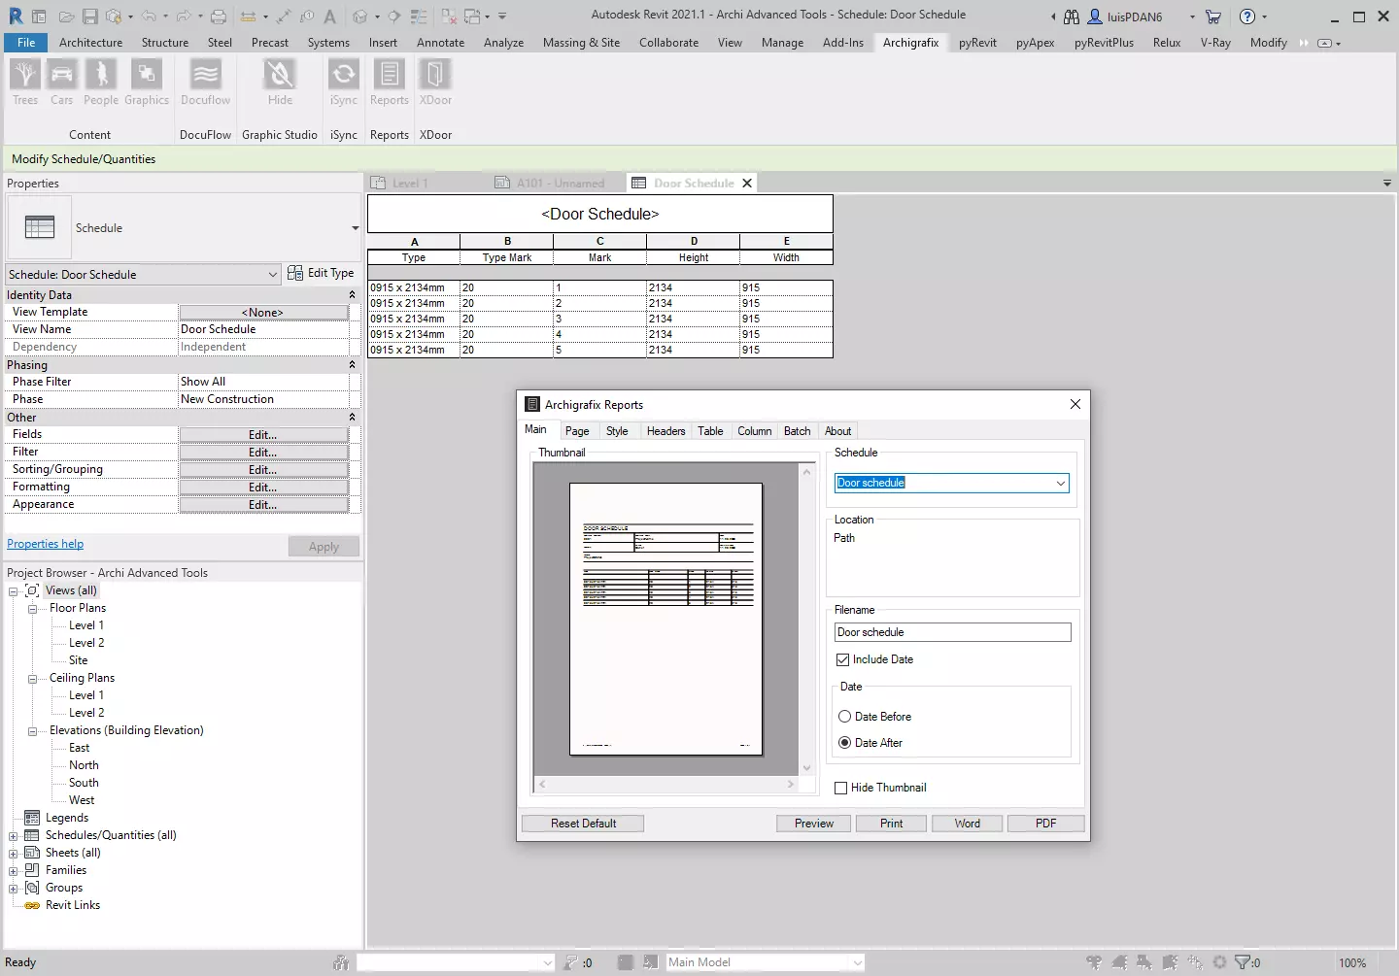Image resolution: width=1399 pixels, height=976 pixels.
Task: Click the Filename input field
Action: [952, 632]
